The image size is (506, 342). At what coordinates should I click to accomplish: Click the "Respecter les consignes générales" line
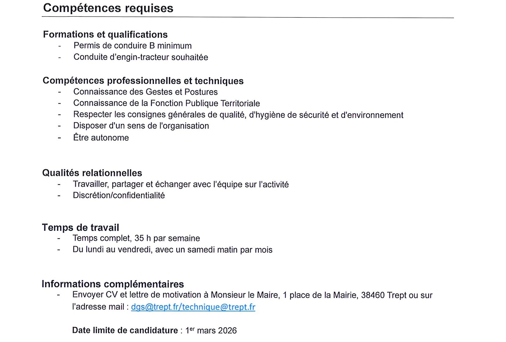click(238, 115)
